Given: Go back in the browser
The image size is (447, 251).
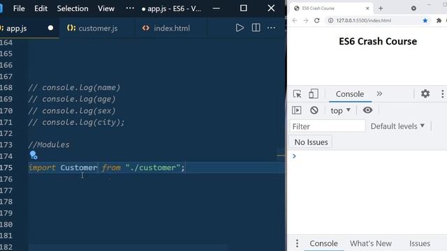Looking at the screenshot, I should (295, 20).
